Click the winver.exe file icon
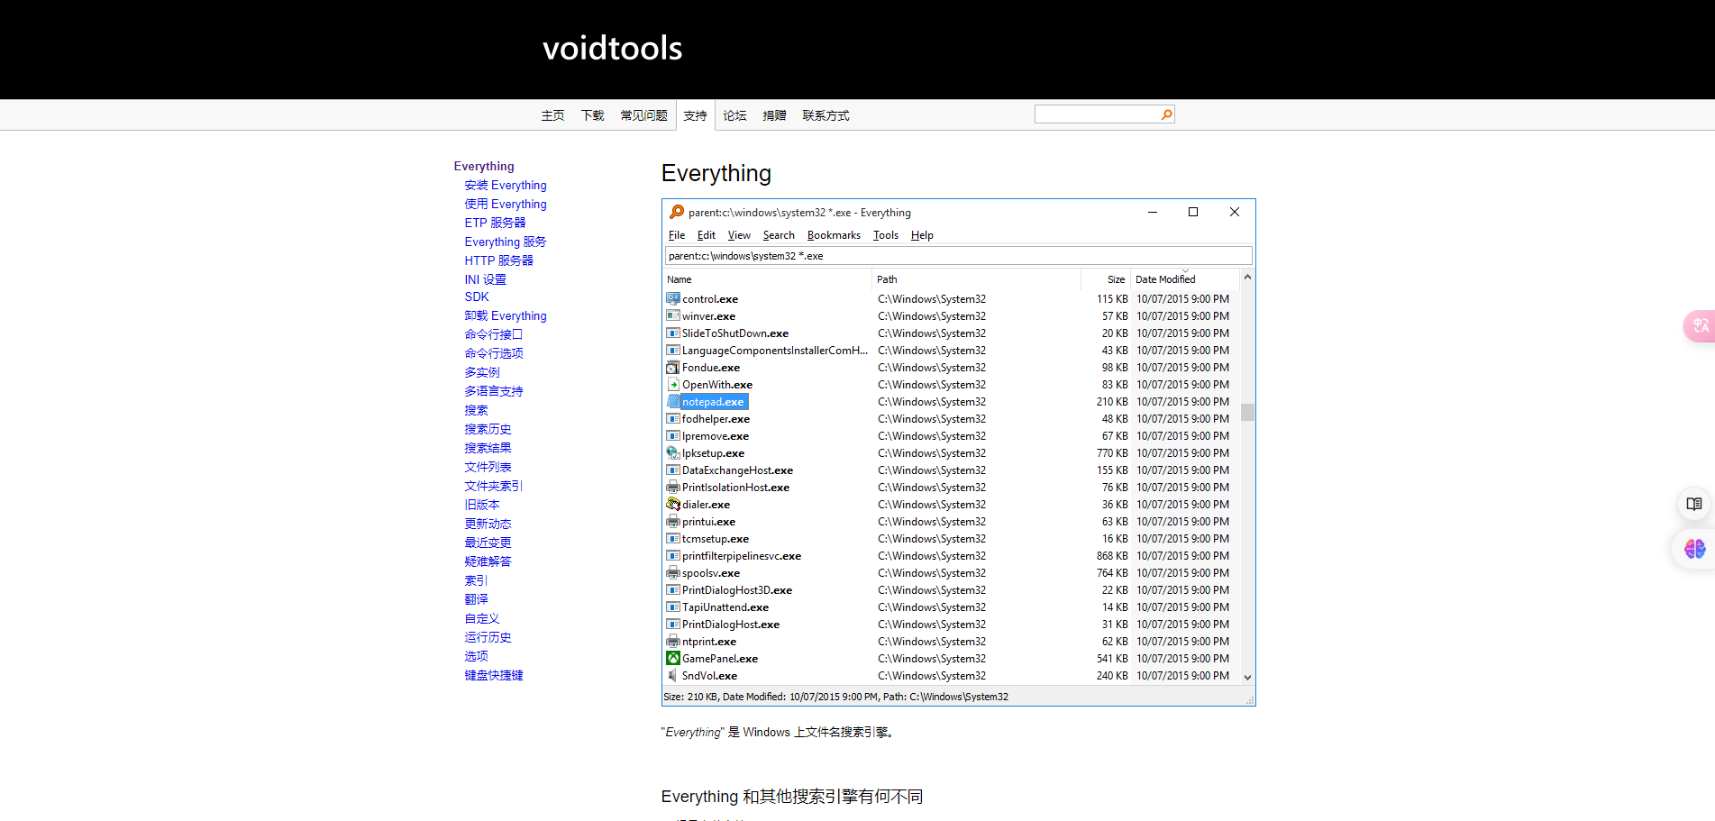This screenshot has height=821, width=1715. [x=672, y=315]
